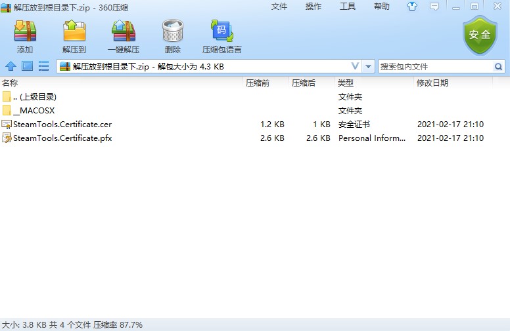The width and height of the screenshot is (510, 331).
Task: Click the .cer row modified date
Action: point(450,125)
